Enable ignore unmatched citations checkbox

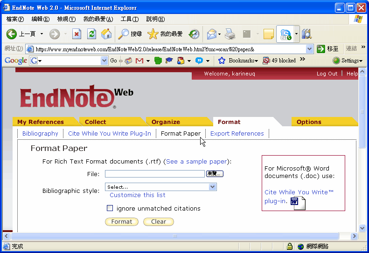click(110, 208)
